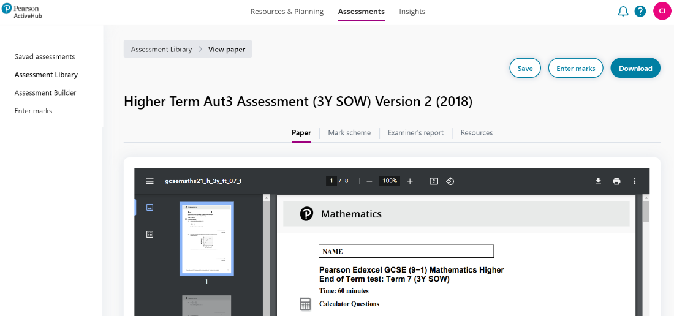Open PDF viewer more actions menu
This screenshot has width=674, height=316.
[x=635, y=181]
